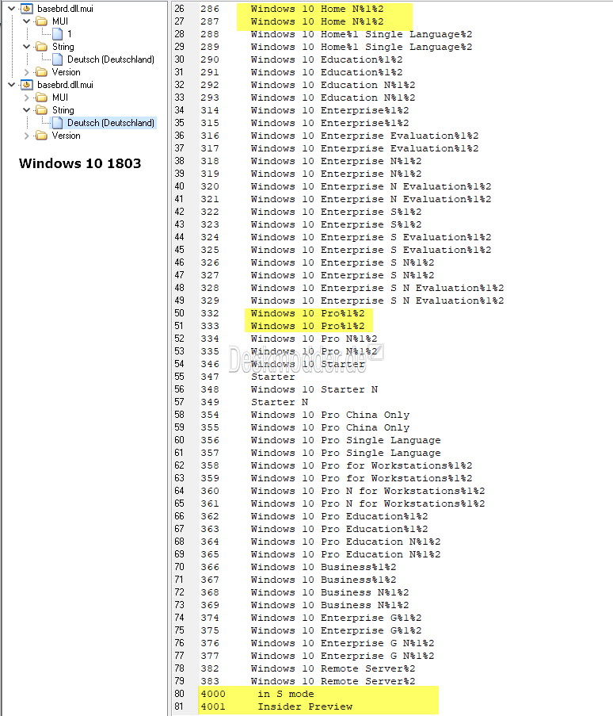The height and width of the screenshot is (716, 613).
Task: Expand the collapsed MUI folder
Action: click(26, 98)
